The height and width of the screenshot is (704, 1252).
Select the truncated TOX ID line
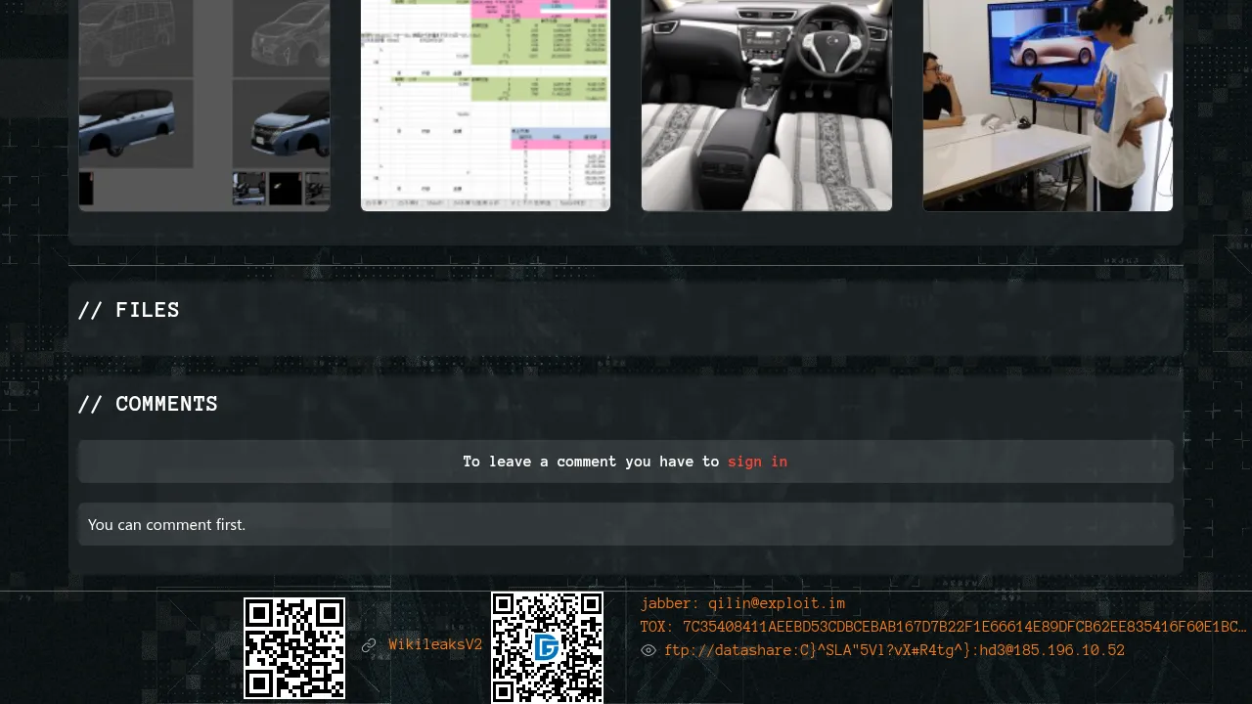(x=943, y=627)
